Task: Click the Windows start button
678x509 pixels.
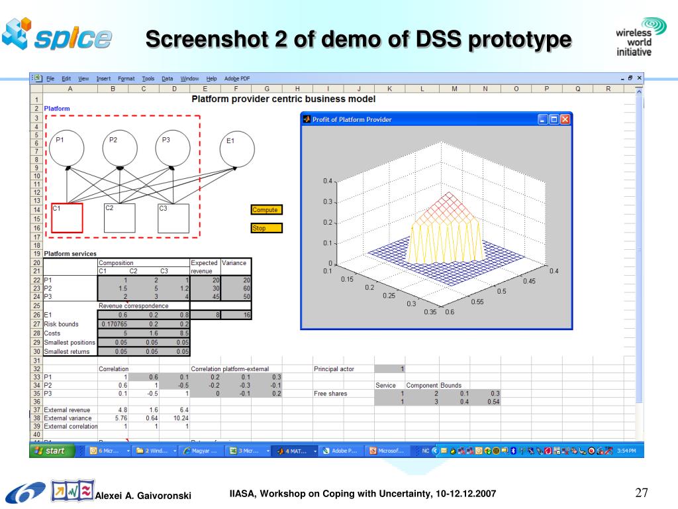Action: point(52,451)
